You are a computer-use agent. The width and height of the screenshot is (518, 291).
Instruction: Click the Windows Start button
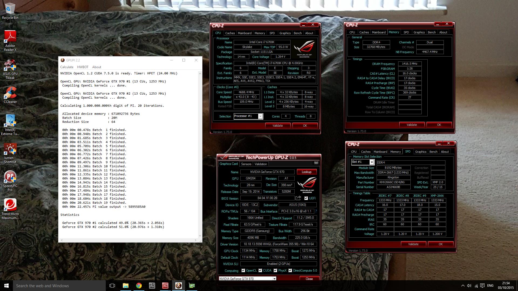pyautogui.click(x=6, y=286)
